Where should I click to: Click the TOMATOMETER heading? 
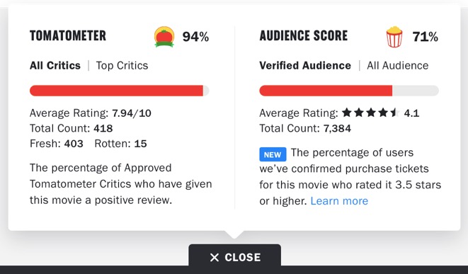pos(68,36)
